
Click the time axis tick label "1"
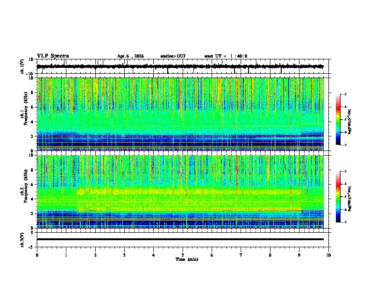tap(66, 255)
